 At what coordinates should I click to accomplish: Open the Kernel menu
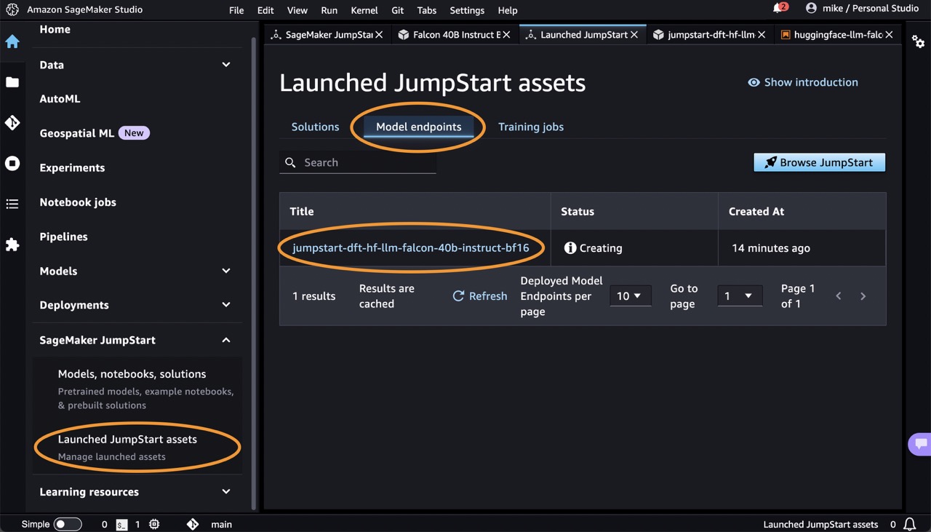[364, 10]
